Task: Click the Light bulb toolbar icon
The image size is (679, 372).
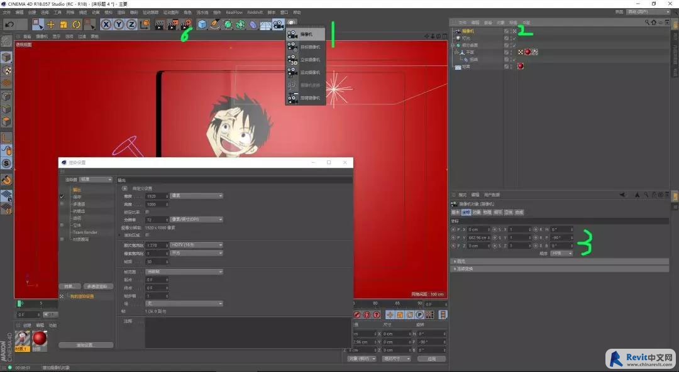Action: pyautogui.click(x=292, y=22)
